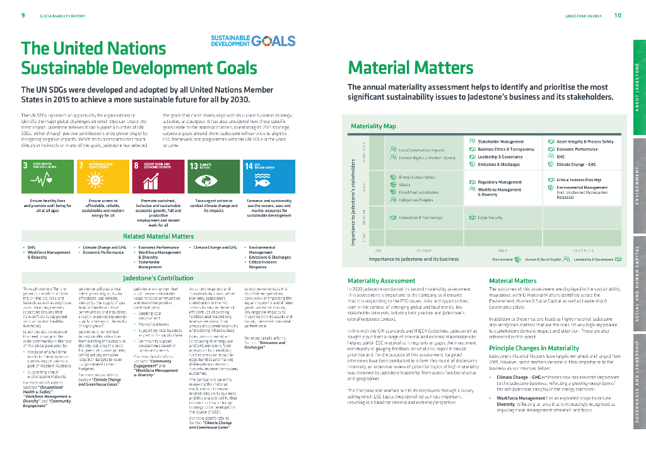The image size is (646, 457).
Task: Click icon beside Cyber Security
Action: pyautogui.click(x=473, y=217)
